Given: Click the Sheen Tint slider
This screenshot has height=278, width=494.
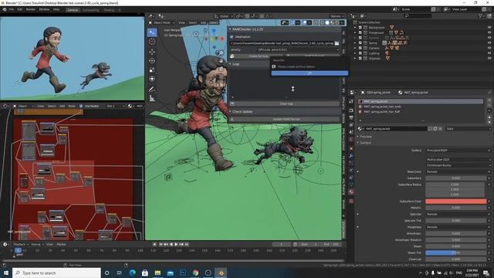Looking at the screenshot, I should pyautogui.click(x=456, y=253).
